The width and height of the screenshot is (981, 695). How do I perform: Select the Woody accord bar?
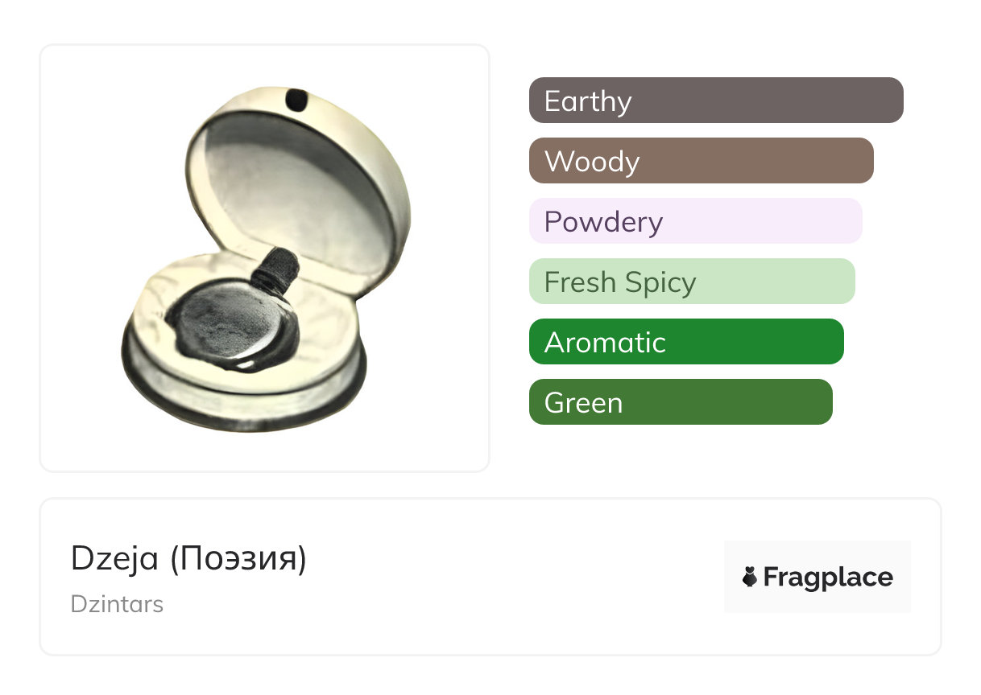click(701, 161)
